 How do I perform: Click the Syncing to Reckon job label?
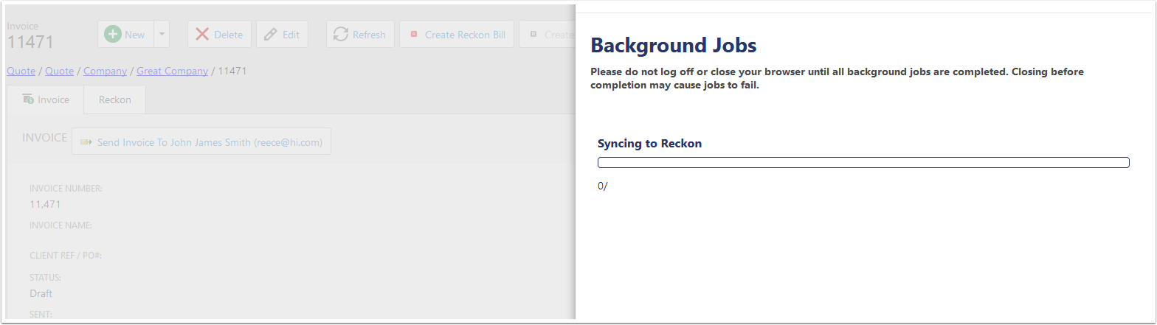coord(649,144)
